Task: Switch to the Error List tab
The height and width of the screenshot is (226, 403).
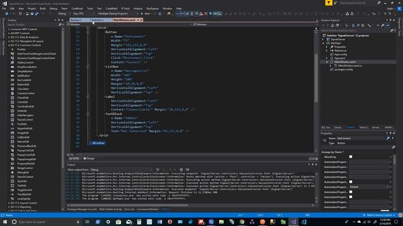Action: click(x=129, y=209)
